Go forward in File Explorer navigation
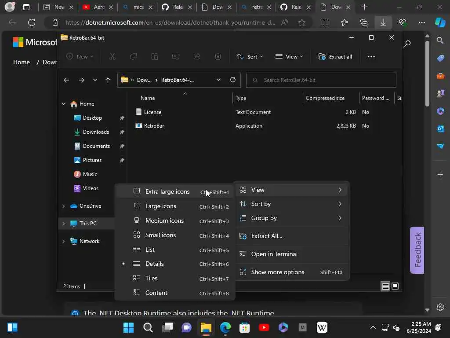 [x=81, y=80]
